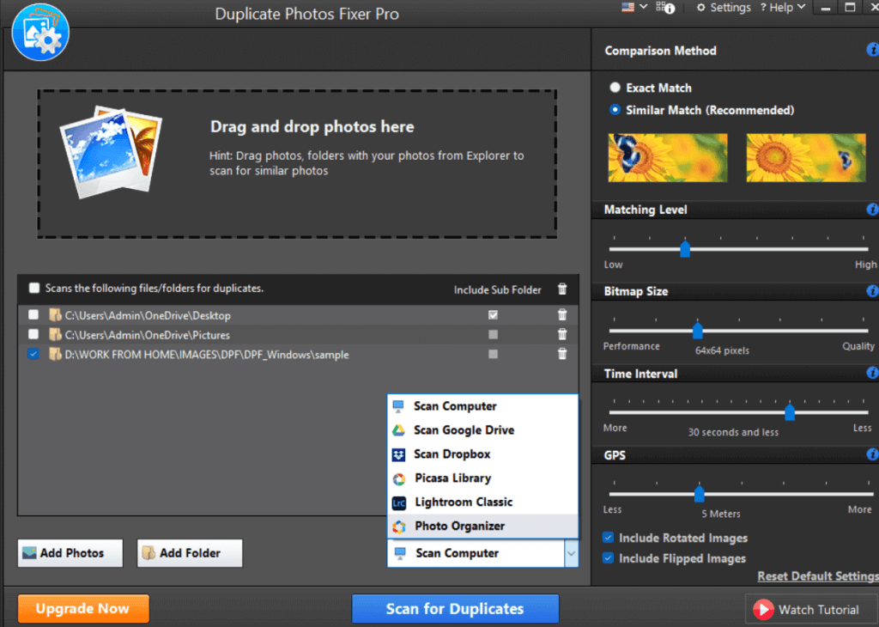
Task: Click the Upgrade Now button
Action: (83, 608)
